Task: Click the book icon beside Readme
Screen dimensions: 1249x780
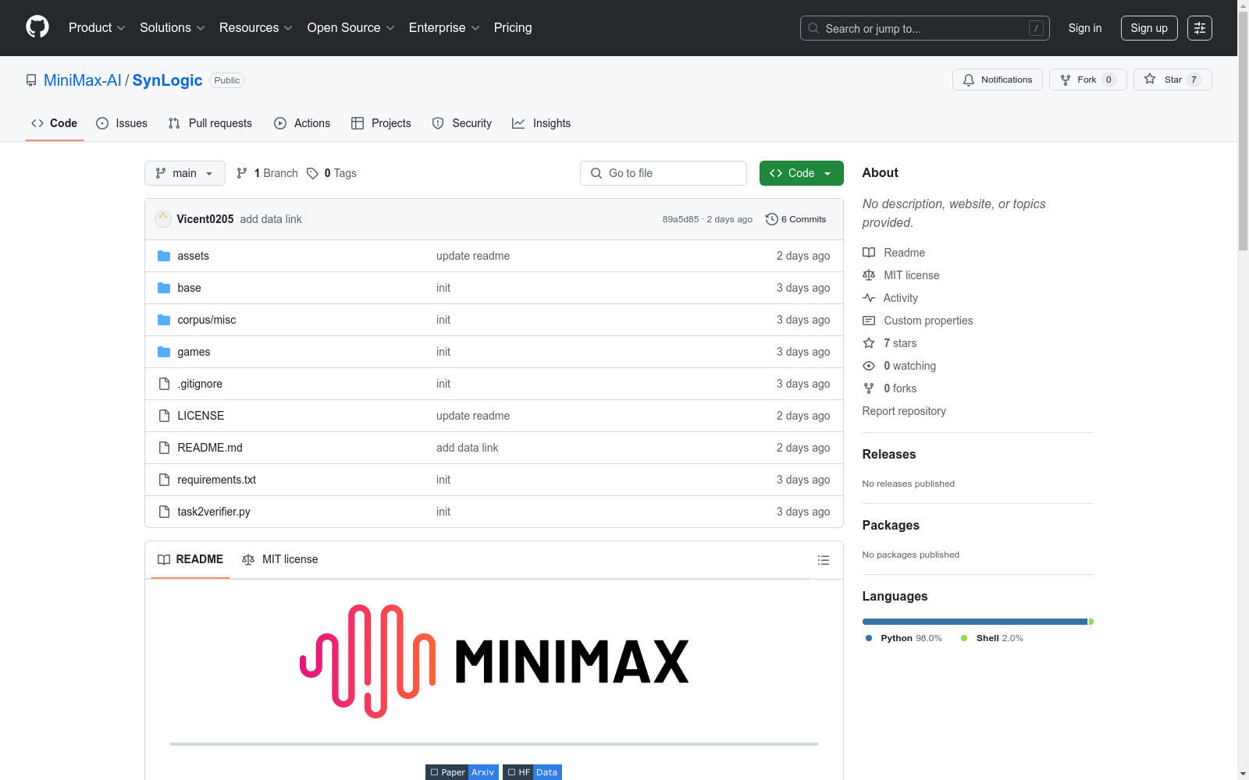Action: (x=869, y=253)
